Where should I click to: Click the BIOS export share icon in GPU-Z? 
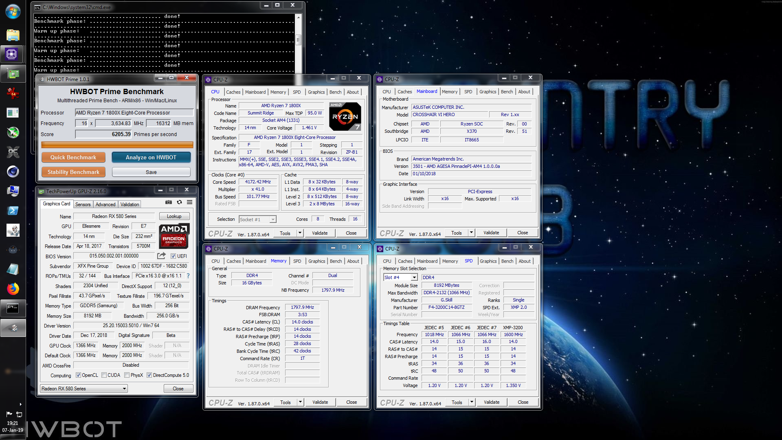click(x=162, y=256)
